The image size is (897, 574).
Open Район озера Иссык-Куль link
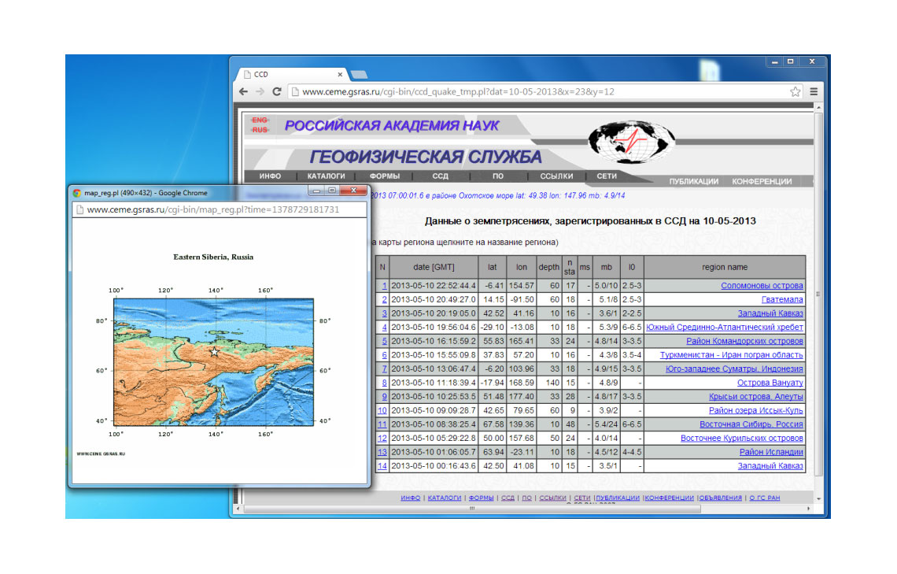click(x=755, y=410)
